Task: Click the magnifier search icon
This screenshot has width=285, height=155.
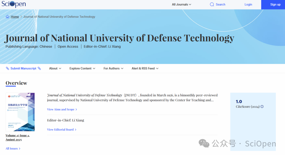Action: 212,4
